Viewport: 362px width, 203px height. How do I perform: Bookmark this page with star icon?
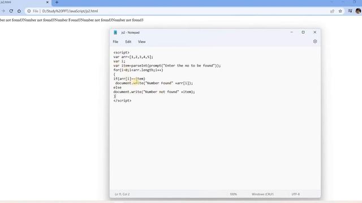[341, 11]
